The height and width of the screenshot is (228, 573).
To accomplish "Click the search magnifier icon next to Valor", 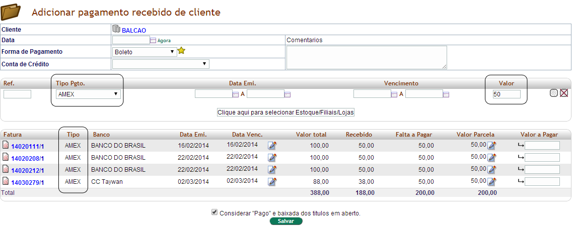I will tap(554, 93).
